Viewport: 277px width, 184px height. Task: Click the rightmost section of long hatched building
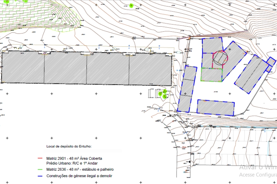pyautogui.click(x=150, y=69)
